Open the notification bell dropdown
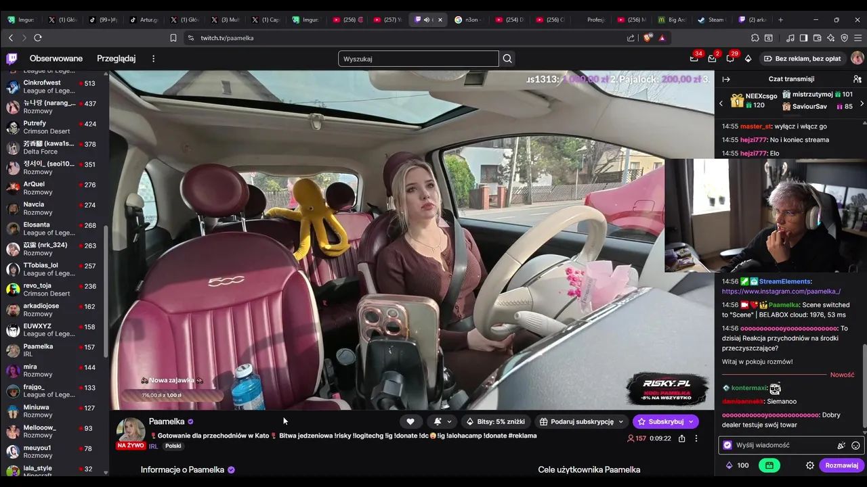The height and width of the screenshot is (487, 867). click(442, 421)
